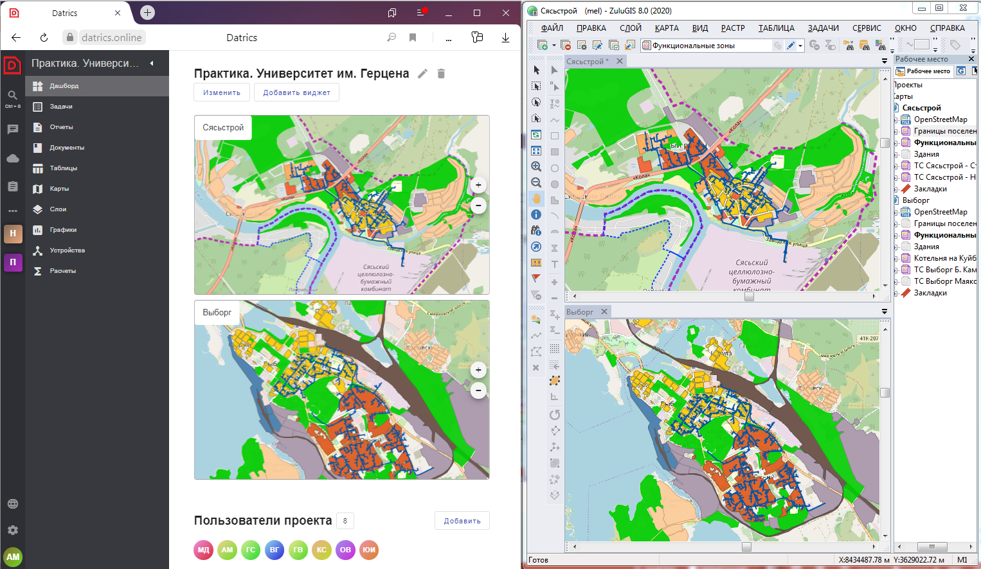Viewport: 981px width, 569px height.
Task: Open the КАРТА menu
Action: pos(667,28)
